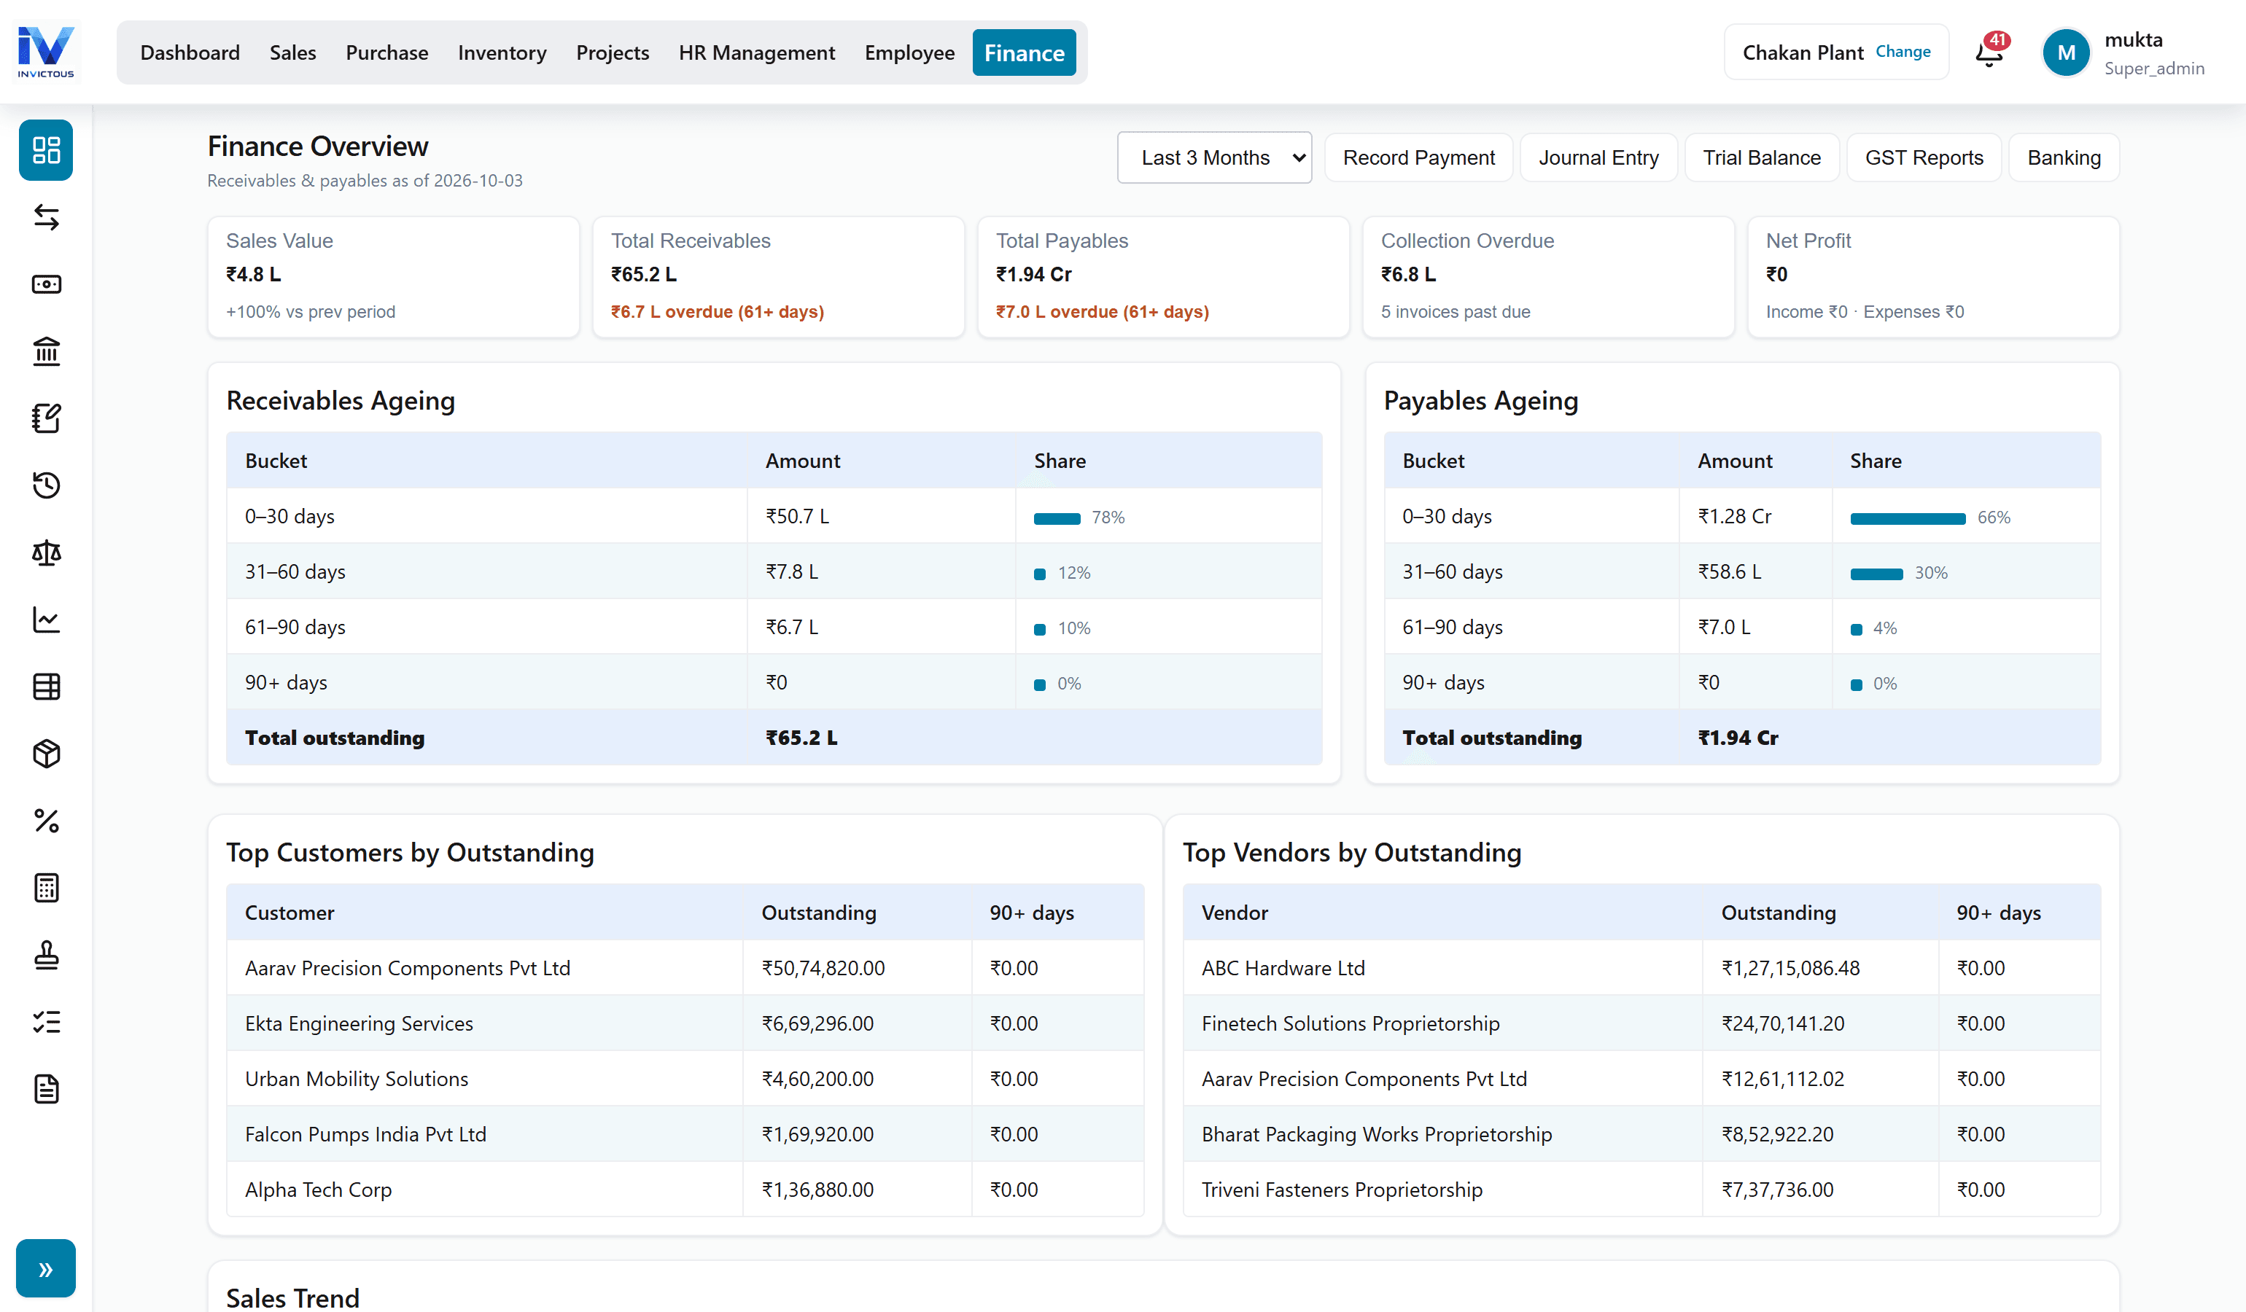
Task: Click the payables 31–60 days bucket row
Action: point(1741,571)
